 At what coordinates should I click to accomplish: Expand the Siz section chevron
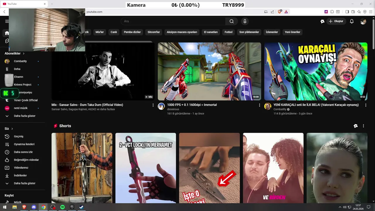pyautogui.click(x=12, y=129)
